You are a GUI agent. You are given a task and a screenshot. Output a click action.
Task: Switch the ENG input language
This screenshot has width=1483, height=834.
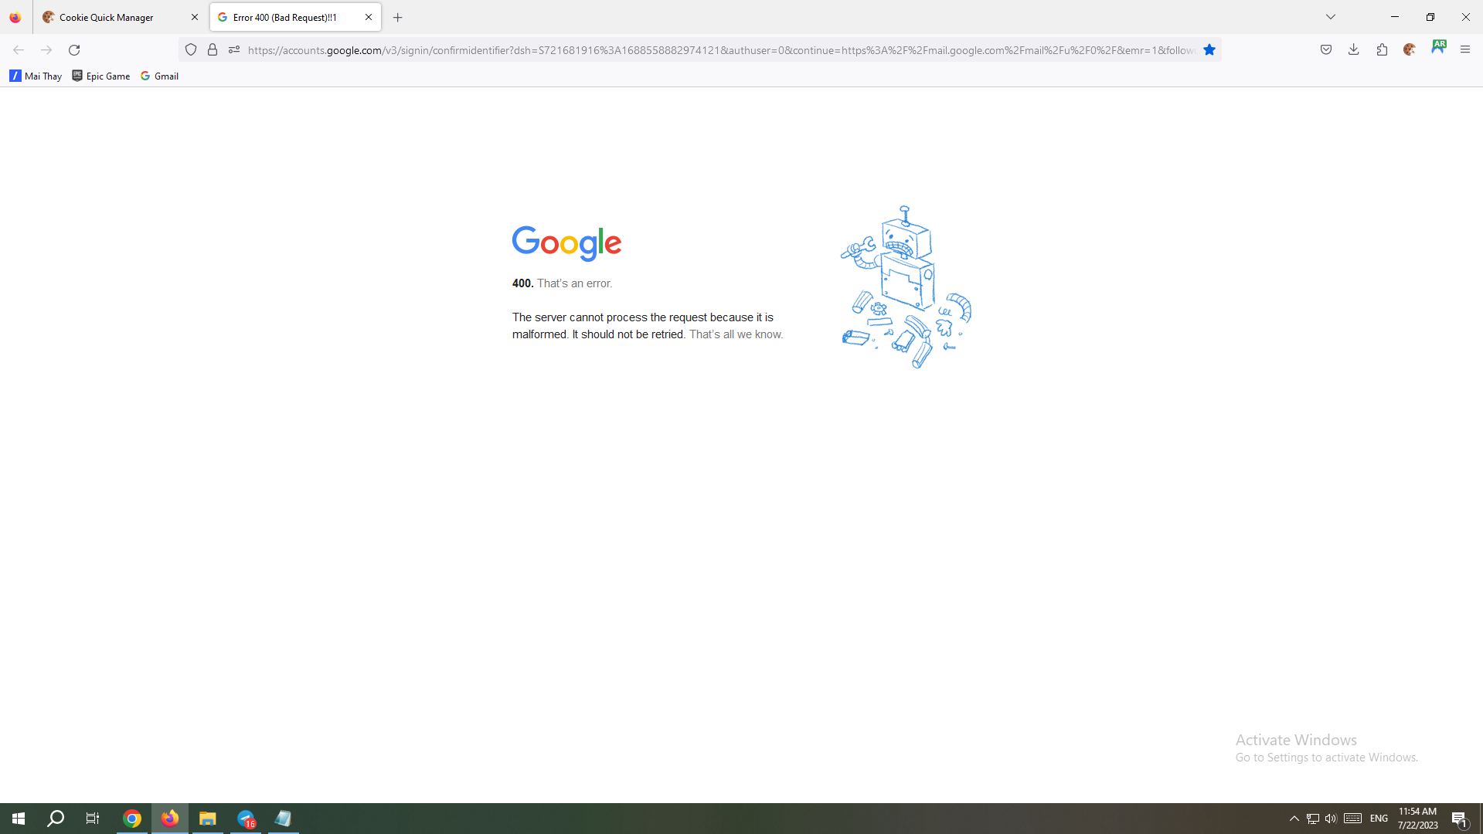tap(1379, 819)
